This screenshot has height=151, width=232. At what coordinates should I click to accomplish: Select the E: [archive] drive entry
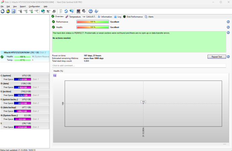(x=25, y=93)
